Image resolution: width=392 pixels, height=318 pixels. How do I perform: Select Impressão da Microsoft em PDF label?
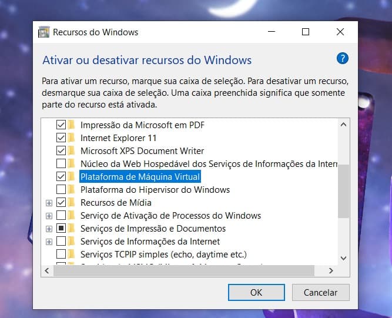(142, 125)
